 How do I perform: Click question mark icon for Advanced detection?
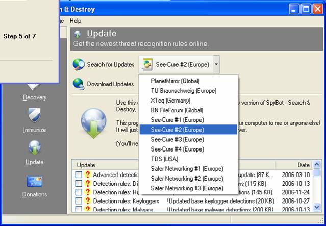(88, 174)
